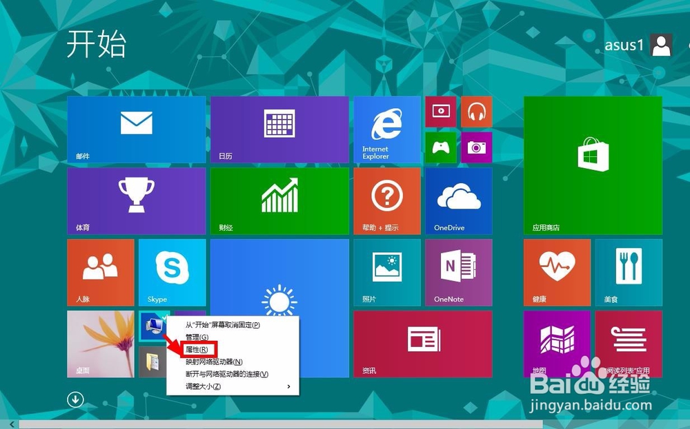The width and height of the screenshot is (690, 429).
Task: Open the Camera tile
Action: tap(476, 147)
